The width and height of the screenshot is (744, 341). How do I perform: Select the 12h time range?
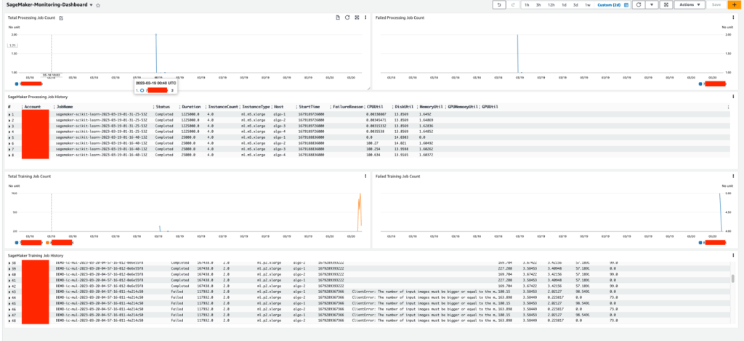[551, 5]
